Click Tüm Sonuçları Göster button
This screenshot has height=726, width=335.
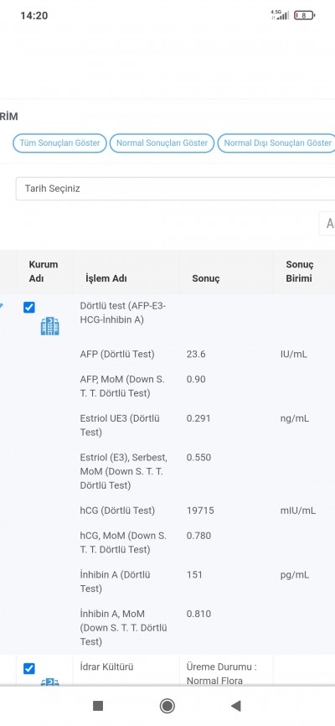point(59,143)
